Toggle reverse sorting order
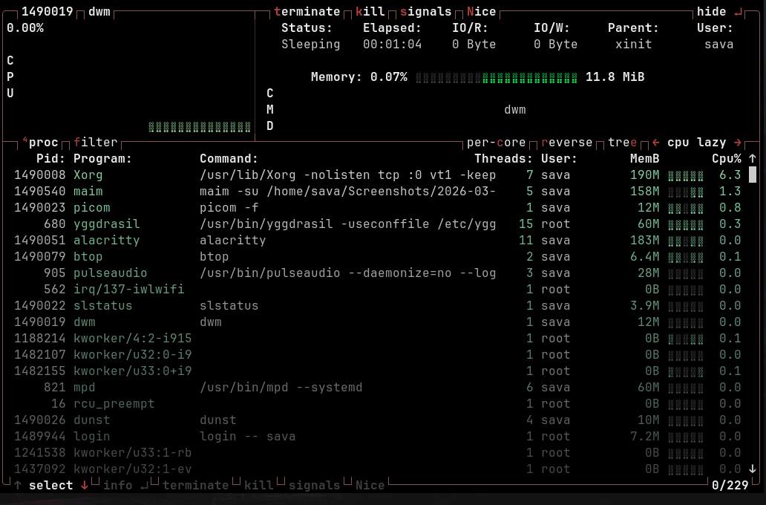Image resolution: width=766 pixels, height=505 pixels. pos(567,143)
